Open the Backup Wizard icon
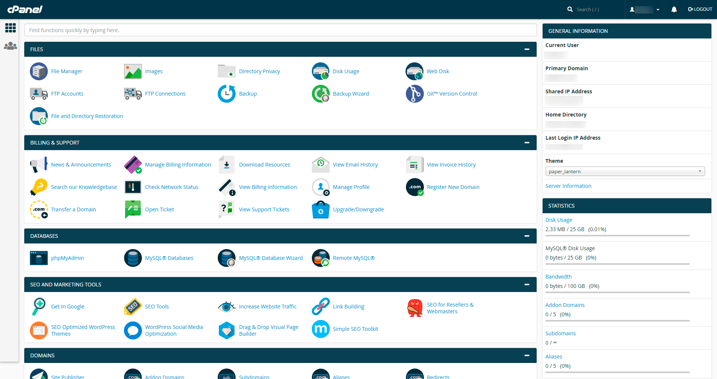This screenshot has height=379, width=717. click(321, 94)
